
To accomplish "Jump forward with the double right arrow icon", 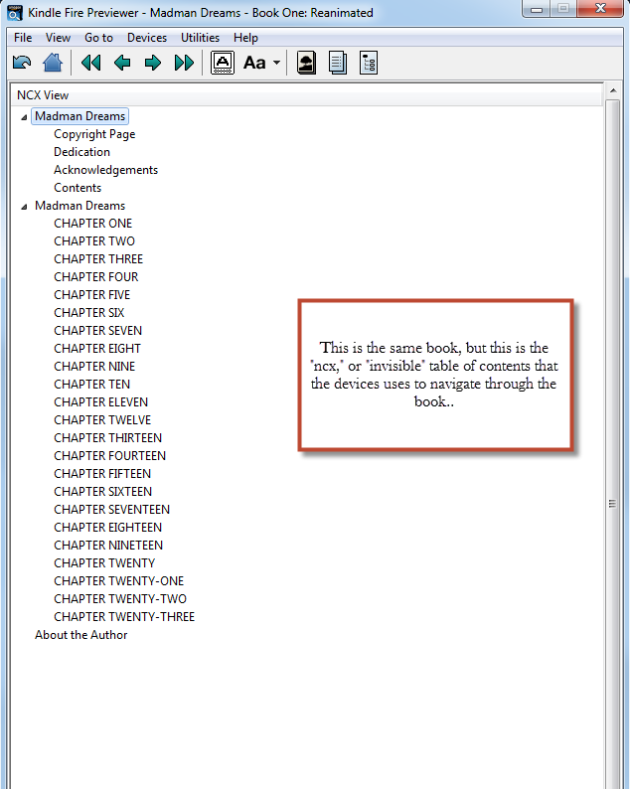I will point(184,64).
